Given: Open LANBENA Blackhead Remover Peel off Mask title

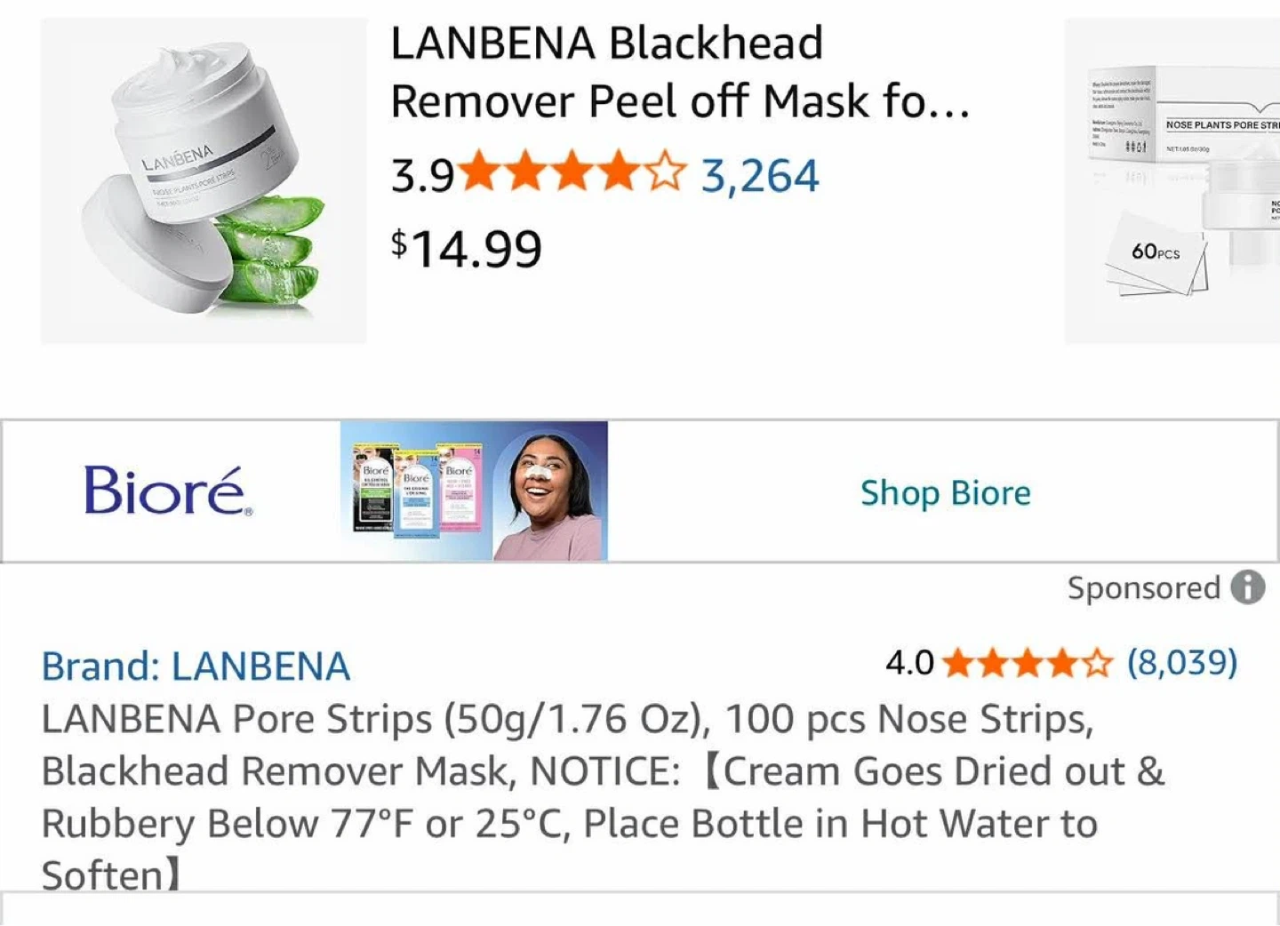Looking at the screenshot, I should [679, 72].
